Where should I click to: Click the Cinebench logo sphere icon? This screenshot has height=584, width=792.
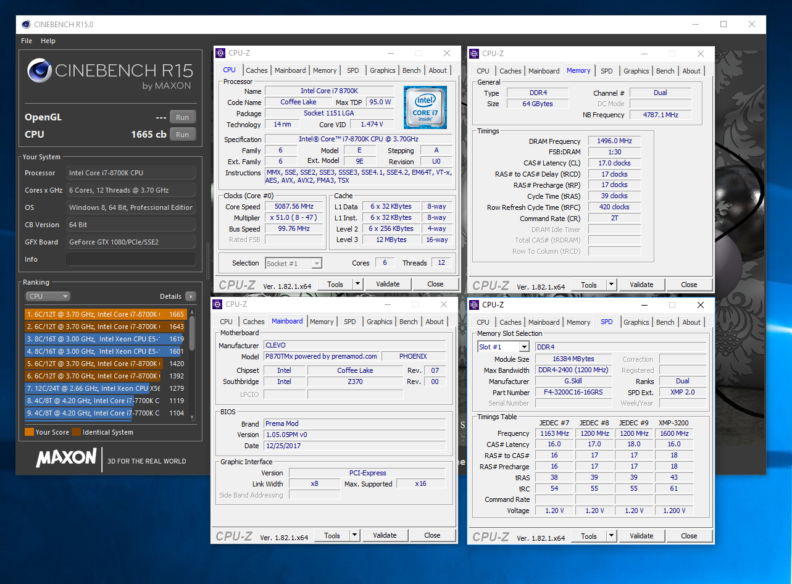pos(40,70)
